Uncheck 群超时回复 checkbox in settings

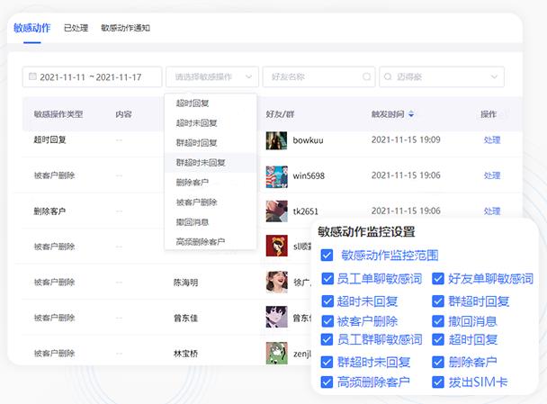(438, 301)
